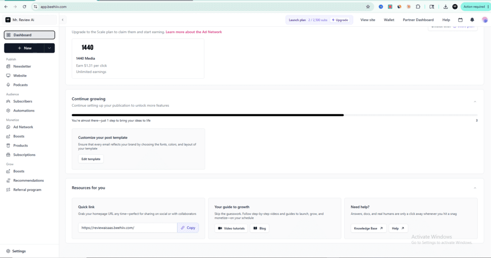
Task: Reload the page
Action: click(x=24, y=7)
